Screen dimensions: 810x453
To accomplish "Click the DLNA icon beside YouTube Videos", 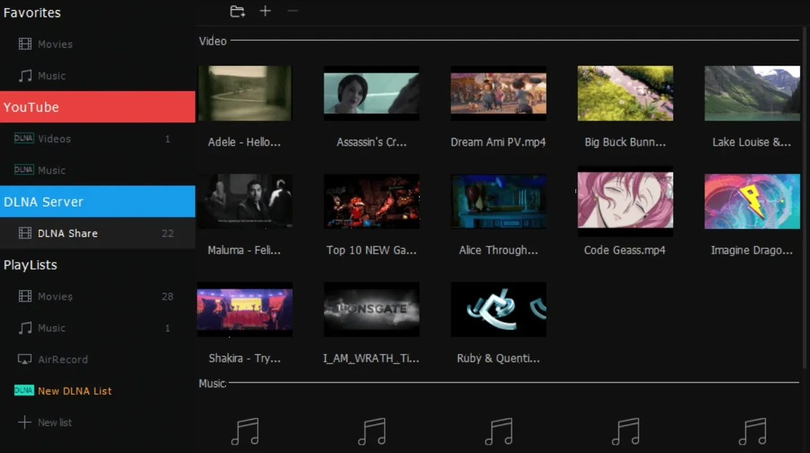I will (24, 138).
